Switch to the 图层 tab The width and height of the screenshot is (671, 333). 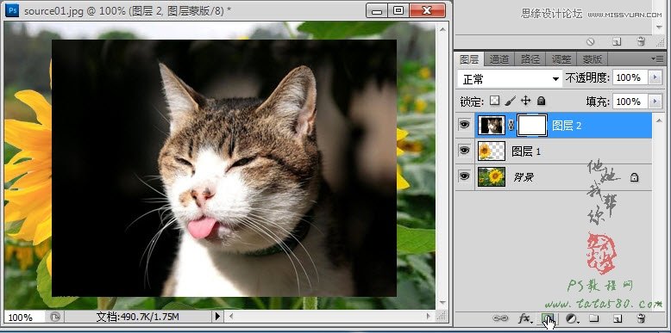(x=469, y=59)
